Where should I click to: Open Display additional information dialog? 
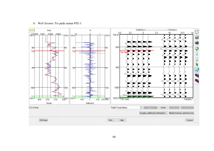[x=154, y=113]
